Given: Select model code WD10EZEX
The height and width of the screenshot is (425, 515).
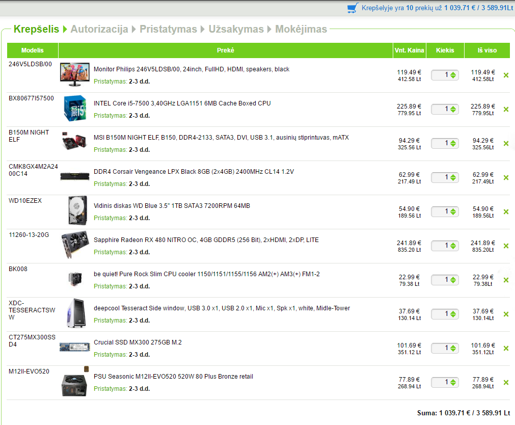Looking at the screenshot, I should [25, 201].
